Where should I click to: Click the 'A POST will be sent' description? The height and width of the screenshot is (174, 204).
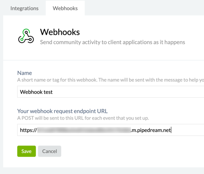[83, 118]
